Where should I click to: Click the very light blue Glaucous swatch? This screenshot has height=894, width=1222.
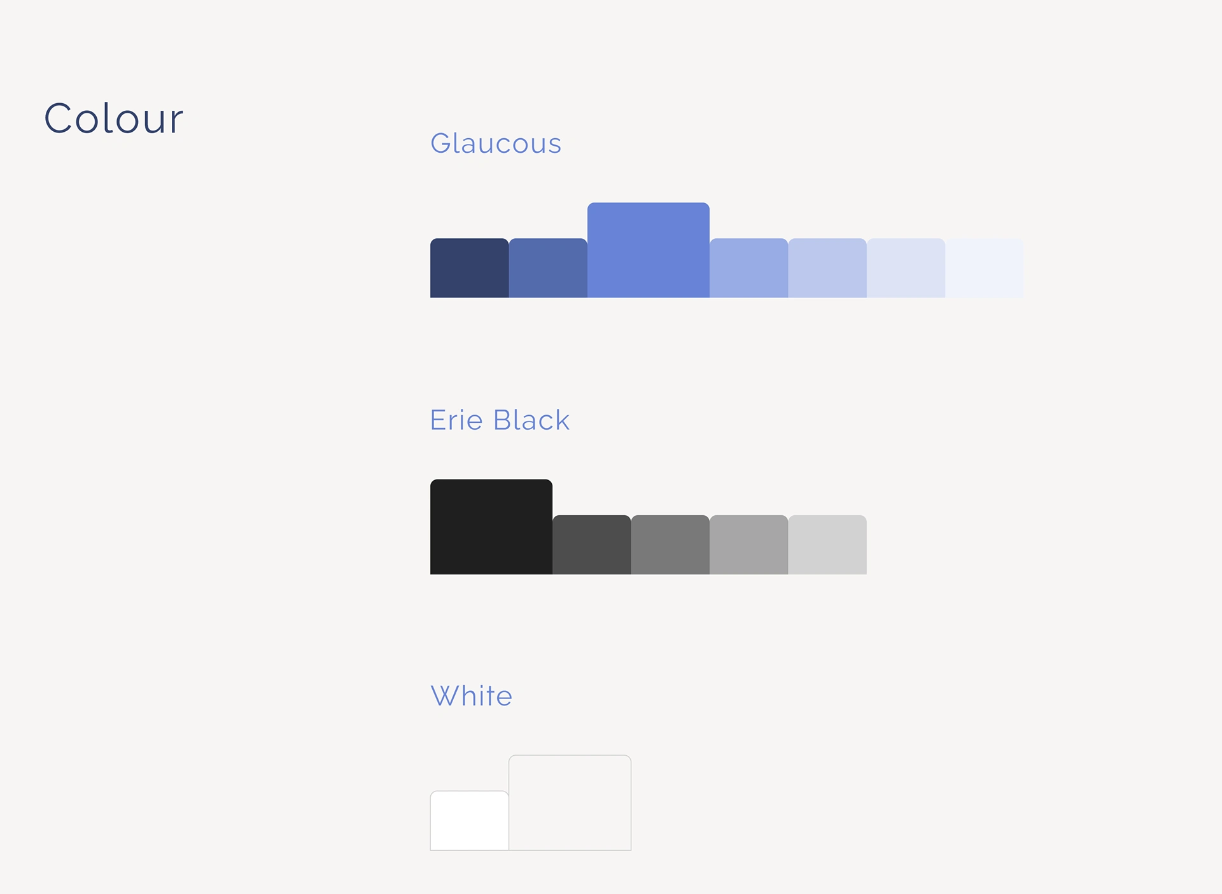coord(906,268)
